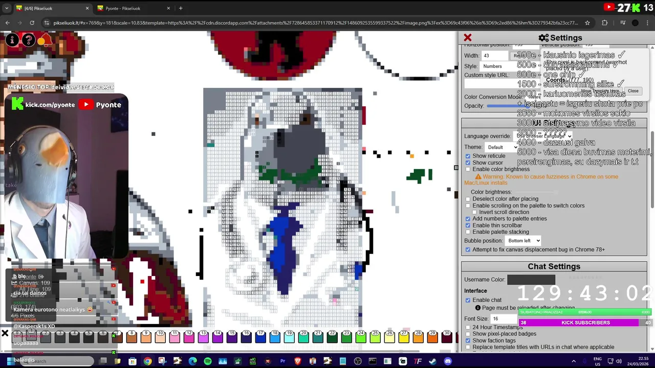Open Steam from the taskbar

click(433, 361)
